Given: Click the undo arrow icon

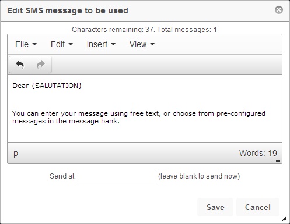Looking at the screenshot, I should [x=20, y=65].
